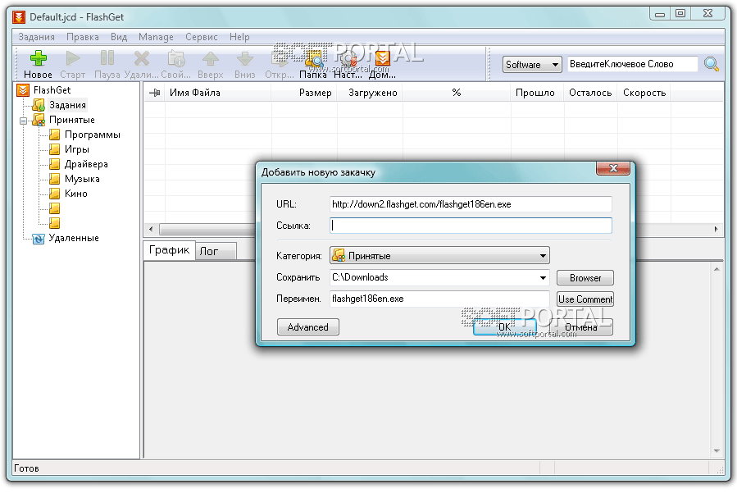The height and width of the screenshot is (493, 737).
Task: Sort by Осталось column header
Action: coord(590,93)
